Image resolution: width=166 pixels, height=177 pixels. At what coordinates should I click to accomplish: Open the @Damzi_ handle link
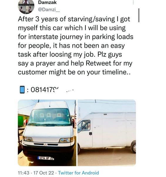[49, 10]
